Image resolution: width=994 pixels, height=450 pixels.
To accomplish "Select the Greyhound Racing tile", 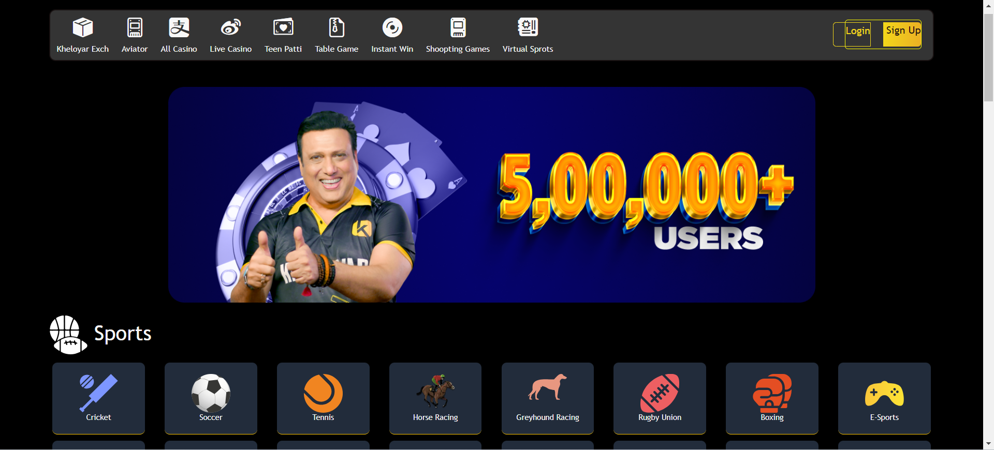I will 548,398.
